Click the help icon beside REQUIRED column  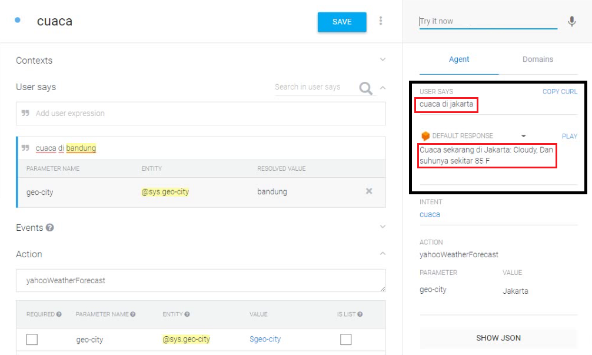pos(59,314)
